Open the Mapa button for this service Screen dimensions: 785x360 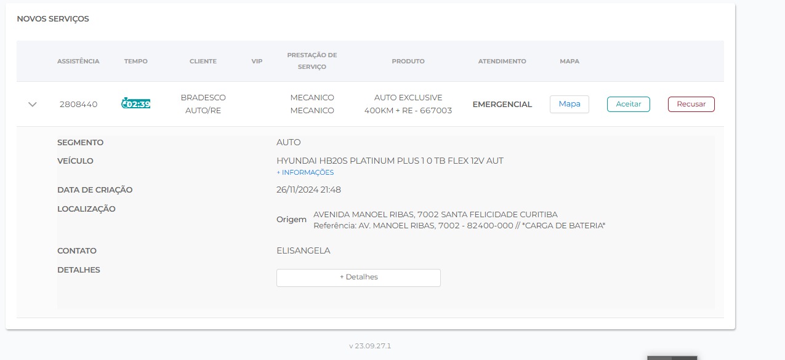[x=569, y=104]
